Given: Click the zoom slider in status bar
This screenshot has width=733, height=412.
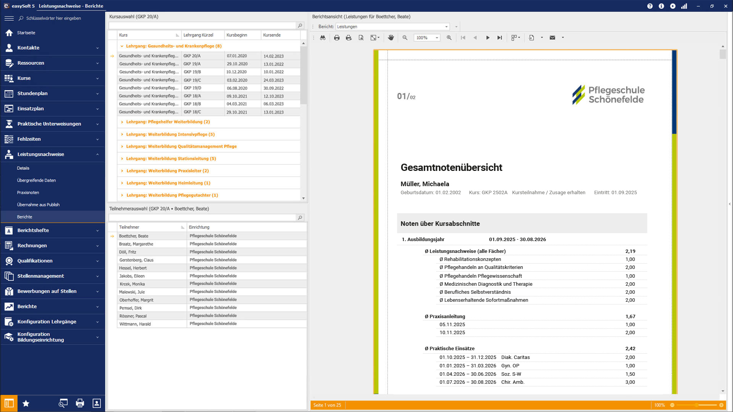Looking at the screenshot, I should click(697, 405).
